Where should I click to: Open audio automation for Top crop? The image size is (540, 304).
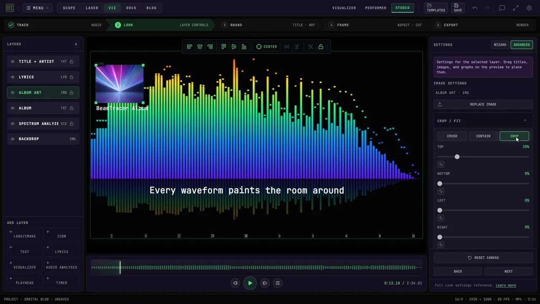(x=441, y=164)
